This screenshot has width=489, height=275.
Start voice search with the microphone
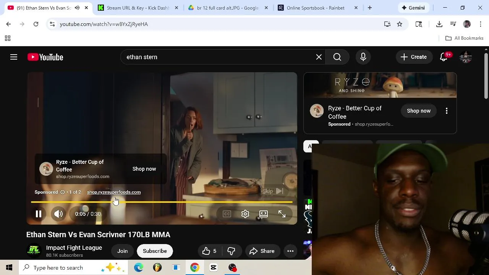pos(363,57)
